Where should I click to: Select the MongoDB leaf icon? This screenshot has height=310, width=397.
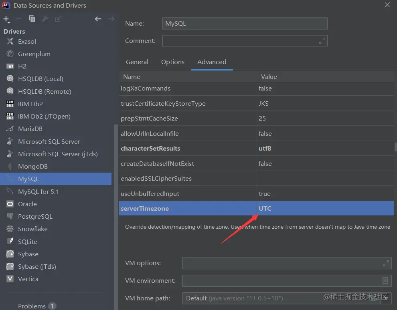click(x=10, y=166)
